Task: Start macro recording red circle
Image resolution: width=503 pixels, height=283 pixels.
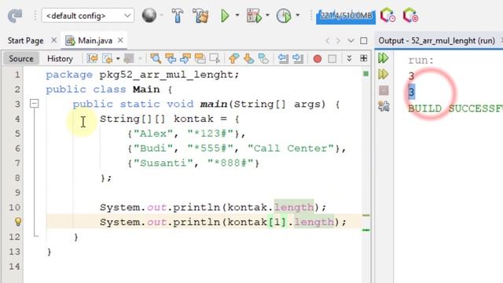Action: pos(318,59)
